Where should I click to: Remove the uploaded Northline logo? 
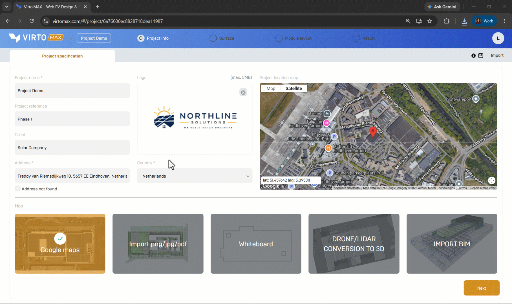[243, 92]
